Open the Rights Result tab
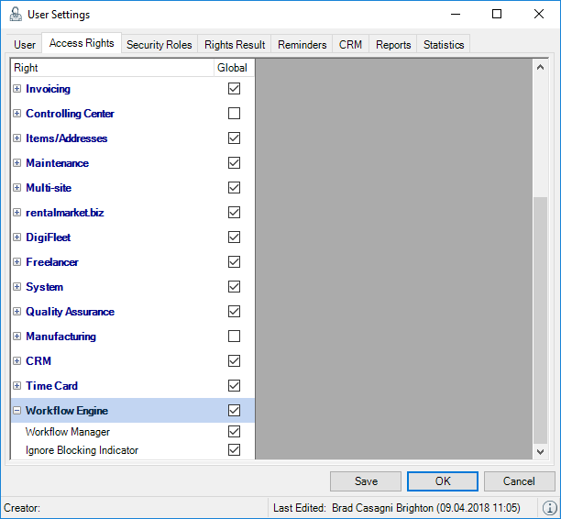 click(x=235, y=44)
